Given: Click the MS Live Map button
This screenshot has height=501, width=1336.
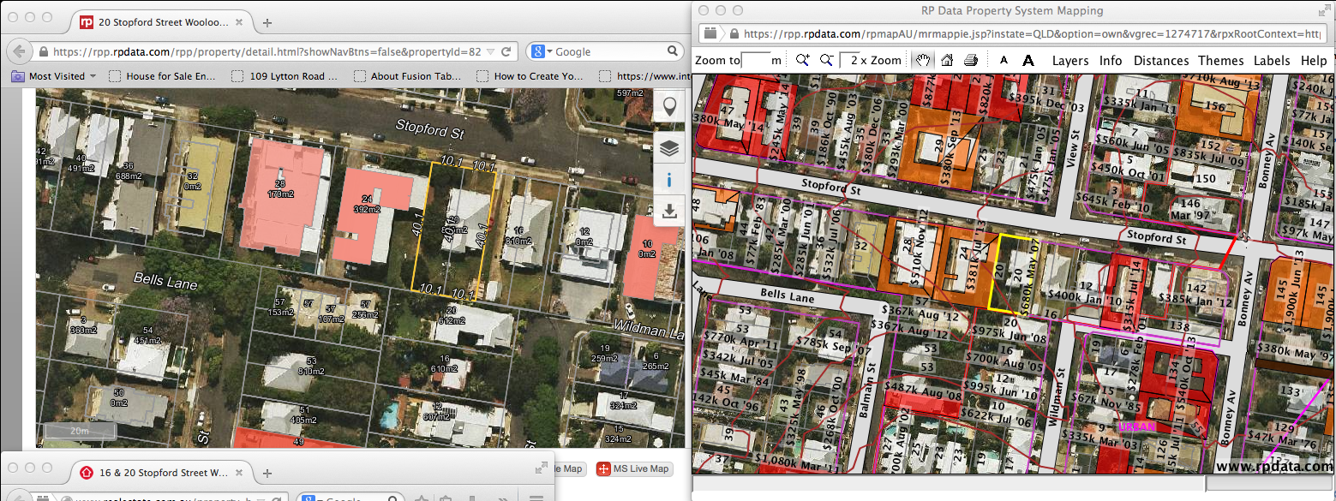Looking at the screenshot, I should 633,468.
